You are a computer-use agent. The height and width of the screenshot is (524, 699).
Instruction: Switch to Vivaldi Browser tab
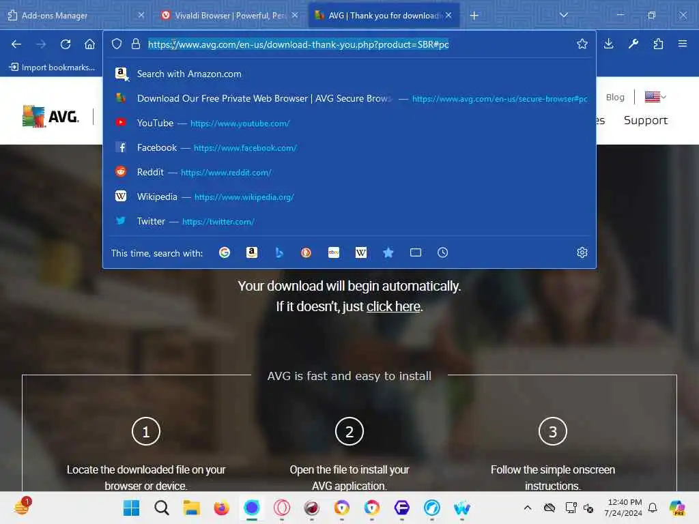tap(229, 15)
